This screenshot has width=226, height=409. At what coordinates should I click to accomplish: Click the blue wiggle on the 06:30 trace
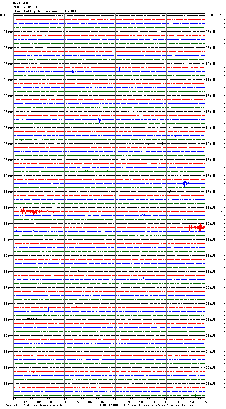100,119
